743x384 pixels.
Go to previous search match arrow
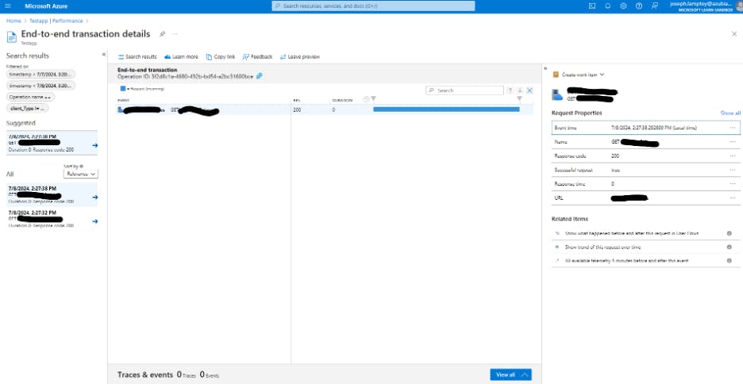click(510, 90)
